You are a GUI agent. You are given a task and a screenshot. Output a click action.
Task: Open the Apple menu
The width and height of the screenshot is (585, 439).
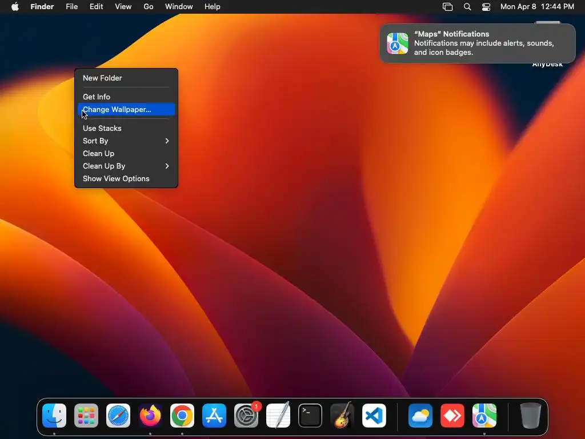(15, 7)
